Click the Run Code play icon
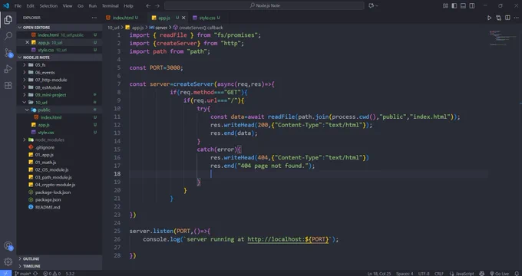 click(489, 18)
